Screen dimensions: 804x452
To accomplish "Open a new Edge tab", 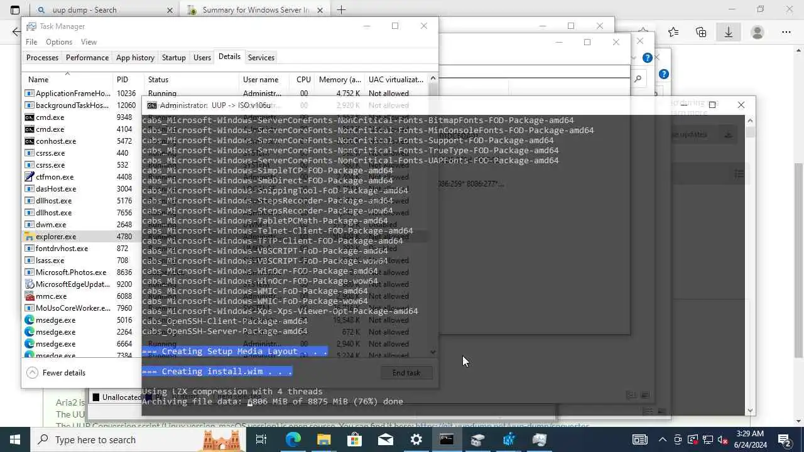I will click(341, 10).
